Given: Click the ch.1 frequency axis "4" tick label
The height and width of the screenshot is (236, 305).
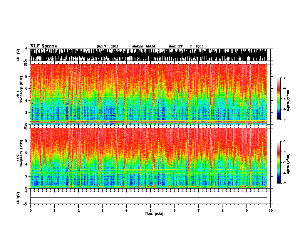Looking at the screenshot, I should 27,101.
